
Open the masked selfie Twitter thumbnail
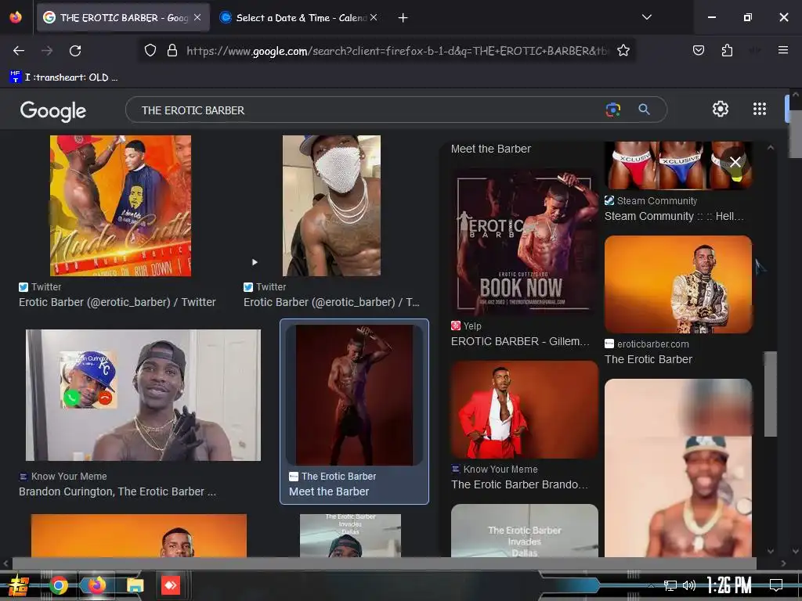click(x=331, y=206)
